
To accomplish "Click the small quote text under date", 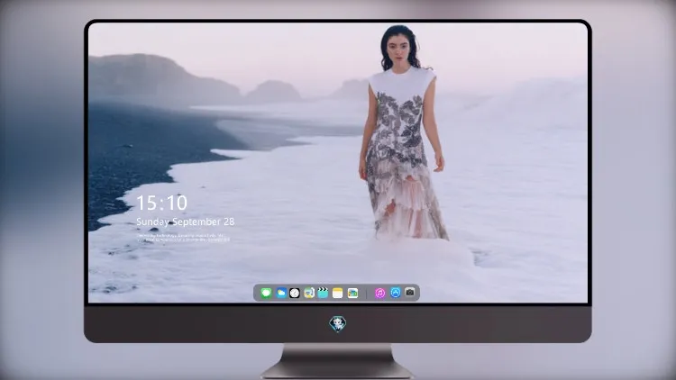I will (x=183, y=238).
